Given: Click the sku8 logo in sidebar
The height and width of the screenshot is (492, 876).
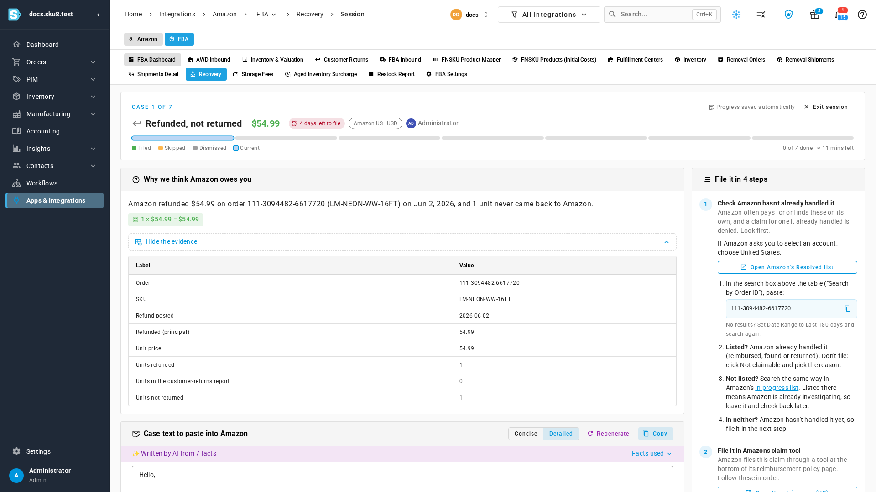Looking at the screenshot, I should (15, 15).
